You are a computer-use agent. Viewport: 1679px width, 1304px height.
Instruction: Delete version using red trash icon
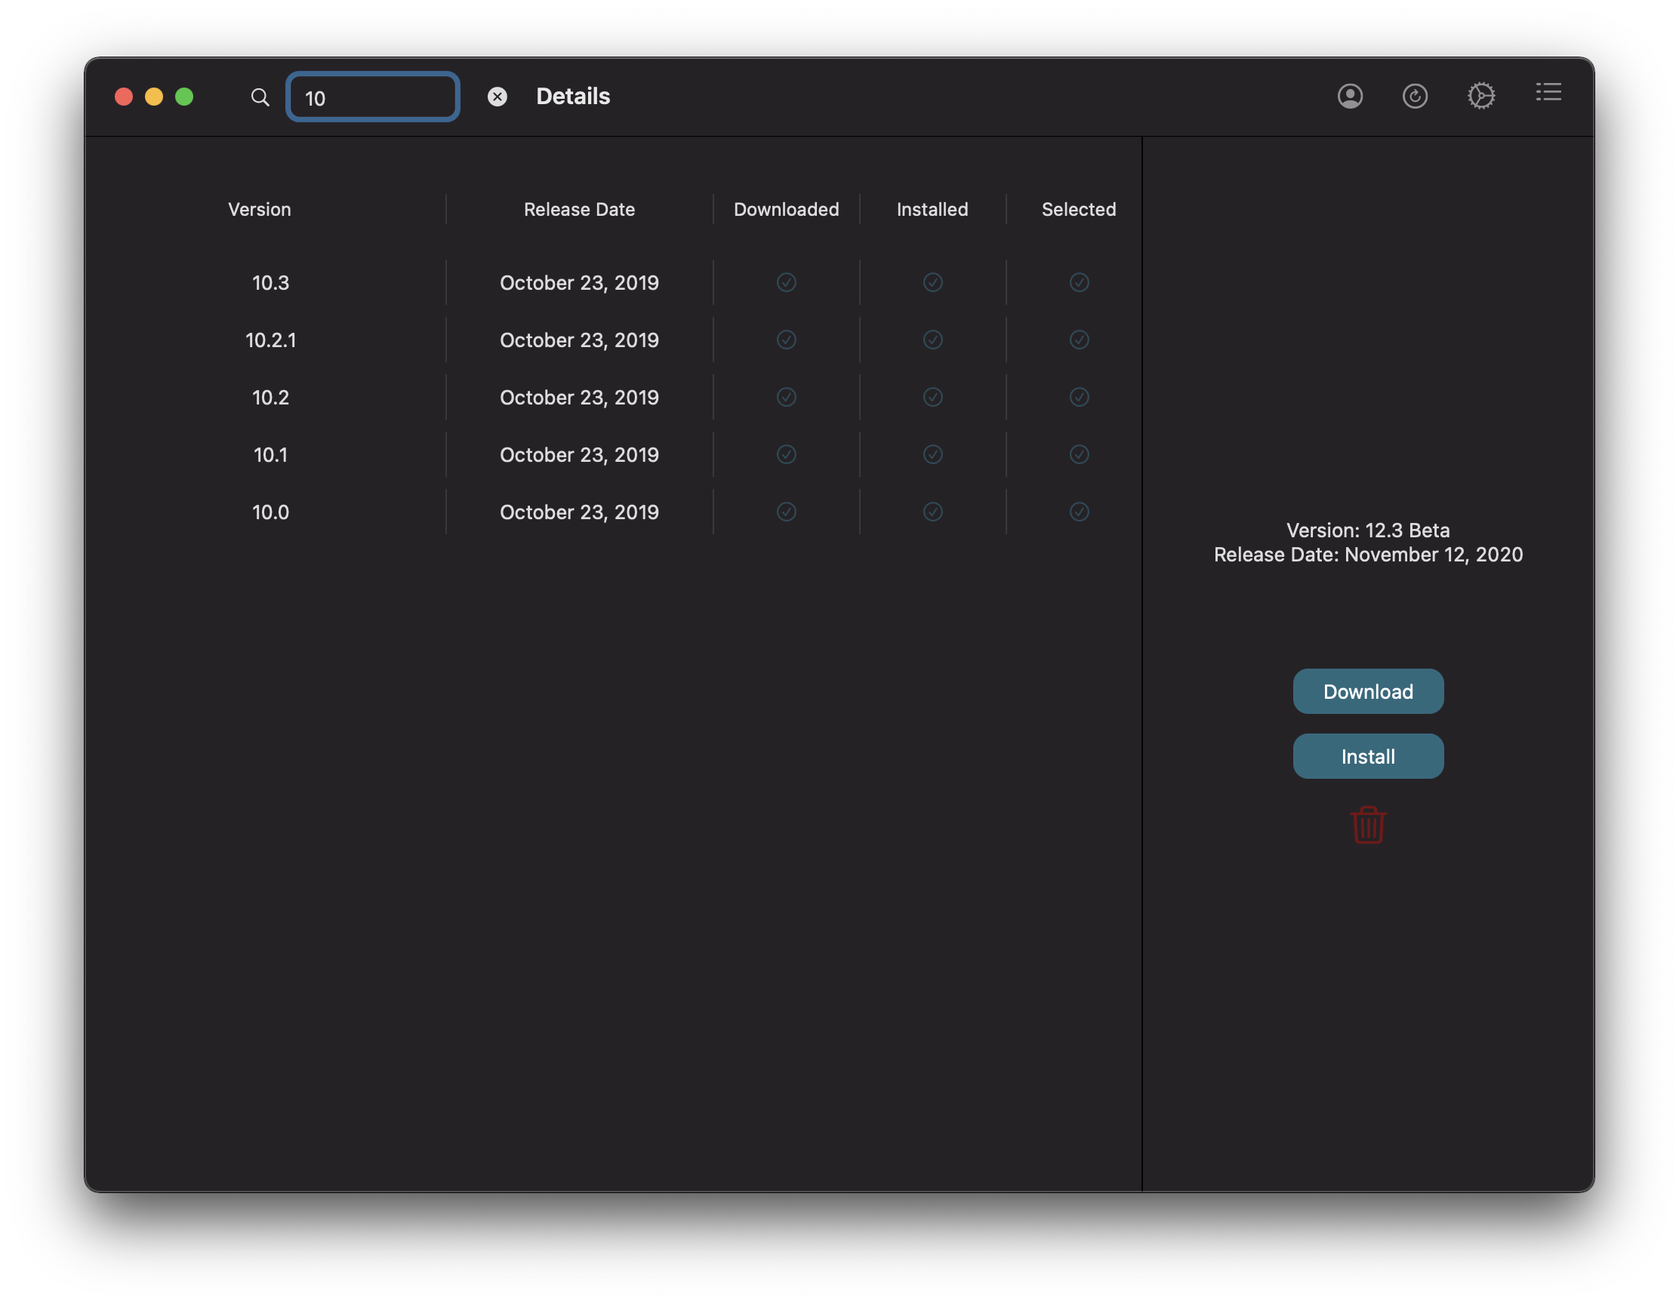(1368, 826)
